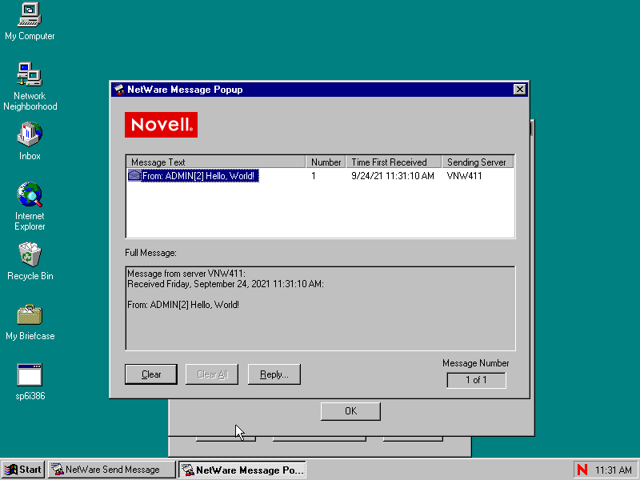
Task: Click 'Message from server VNW411:' in the Full Message box
Action: [186, 274]
